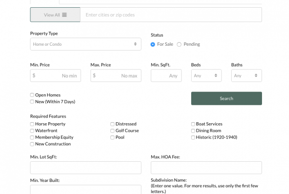Click the Min. Price input field
Image resolution: width=289 pixels, height=194 pixels.
point(55,76)
